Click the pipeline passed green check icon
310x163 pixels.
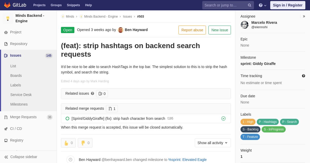click(x=223, y=118)
